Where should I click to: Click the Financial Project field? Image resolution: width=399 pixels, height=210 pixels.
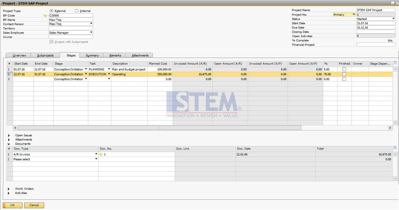(x=376, y=45)
